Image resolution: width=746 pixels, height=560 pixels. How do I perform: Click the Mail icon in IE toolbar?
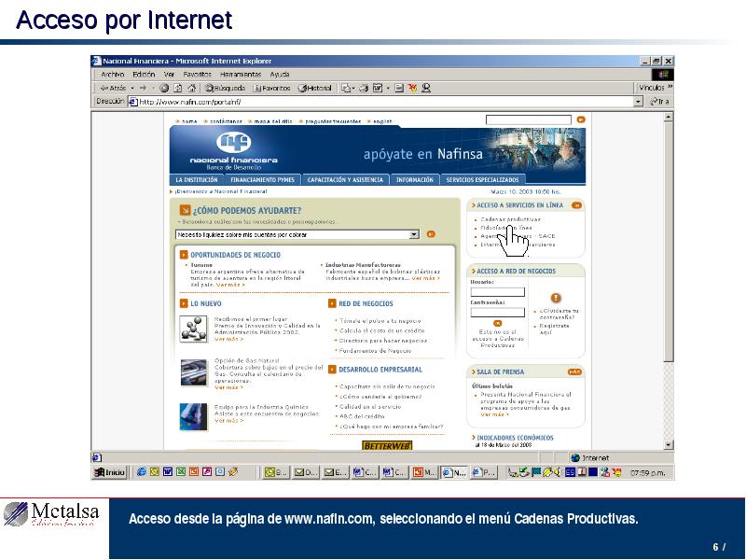[x=346, y=88]
